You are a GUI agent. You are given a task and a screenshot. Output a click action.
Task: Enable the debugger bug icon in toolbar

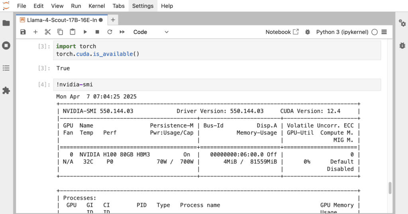coord(308,32)
